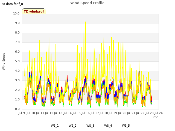Click the Jul 19 x-axis tick label
The height and width of the screenshot is (131, 175).
113,113
